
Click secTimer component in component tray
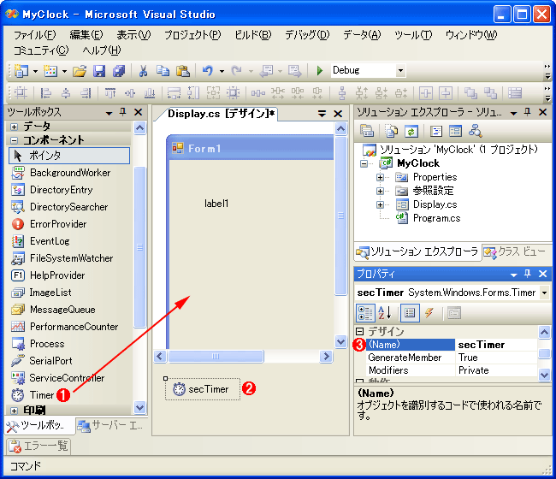pos(203,389)
